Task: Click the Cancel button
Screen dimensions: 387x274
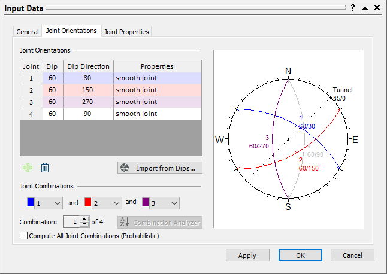Action: tap(352, 255)
